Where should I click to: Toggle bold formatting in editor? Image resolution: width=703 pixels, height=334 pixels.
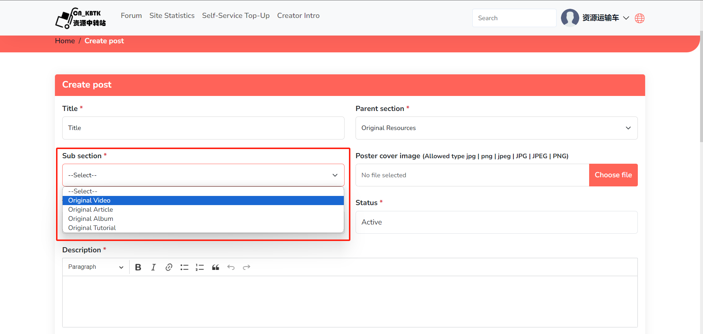(138, 267)
